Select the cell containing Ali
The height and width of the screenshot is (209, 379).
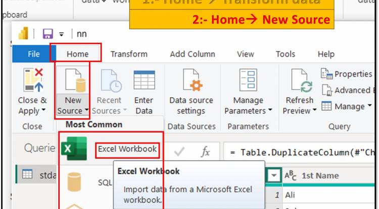329,194
